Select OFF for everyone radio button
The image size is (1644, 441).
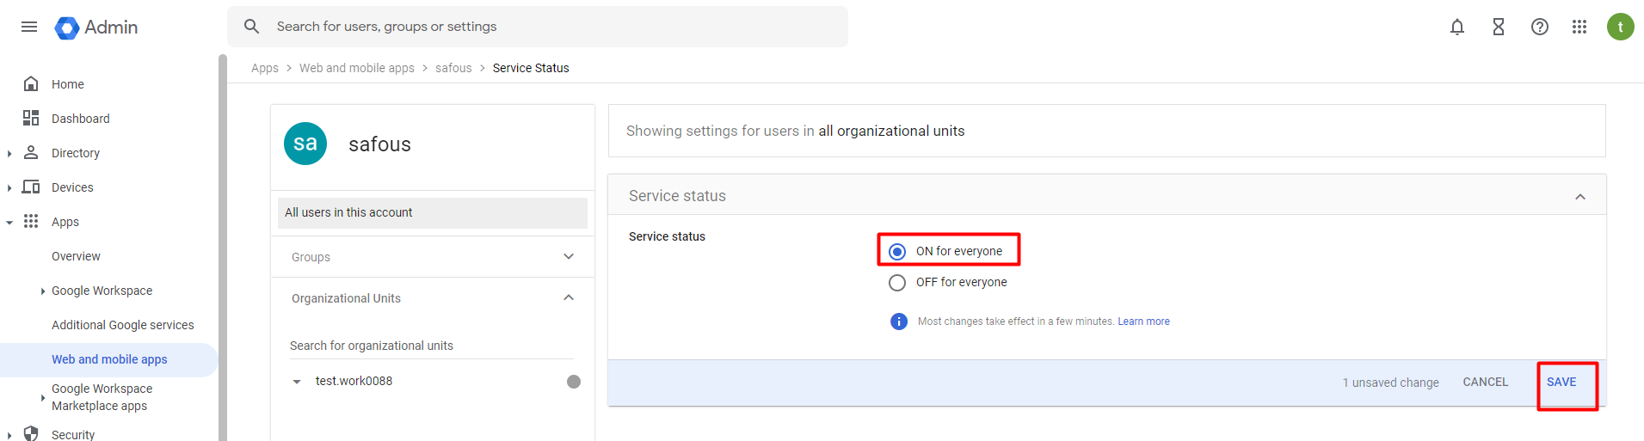(x=897, y=283)
